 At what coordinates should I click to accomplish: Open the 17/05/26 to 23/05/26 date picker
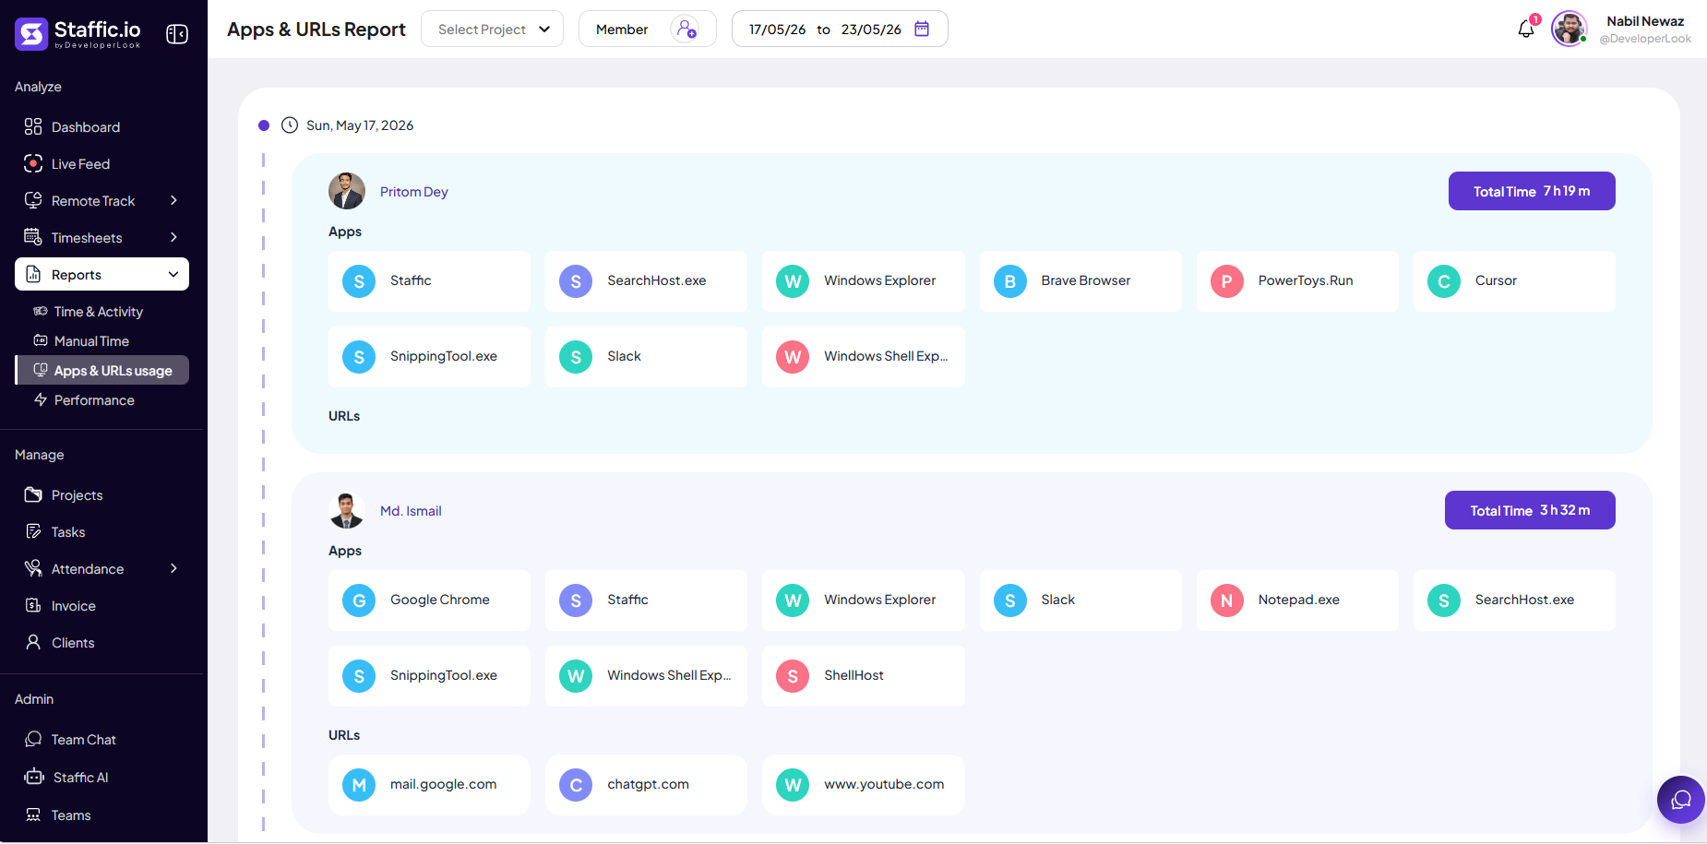coord(839,29)
